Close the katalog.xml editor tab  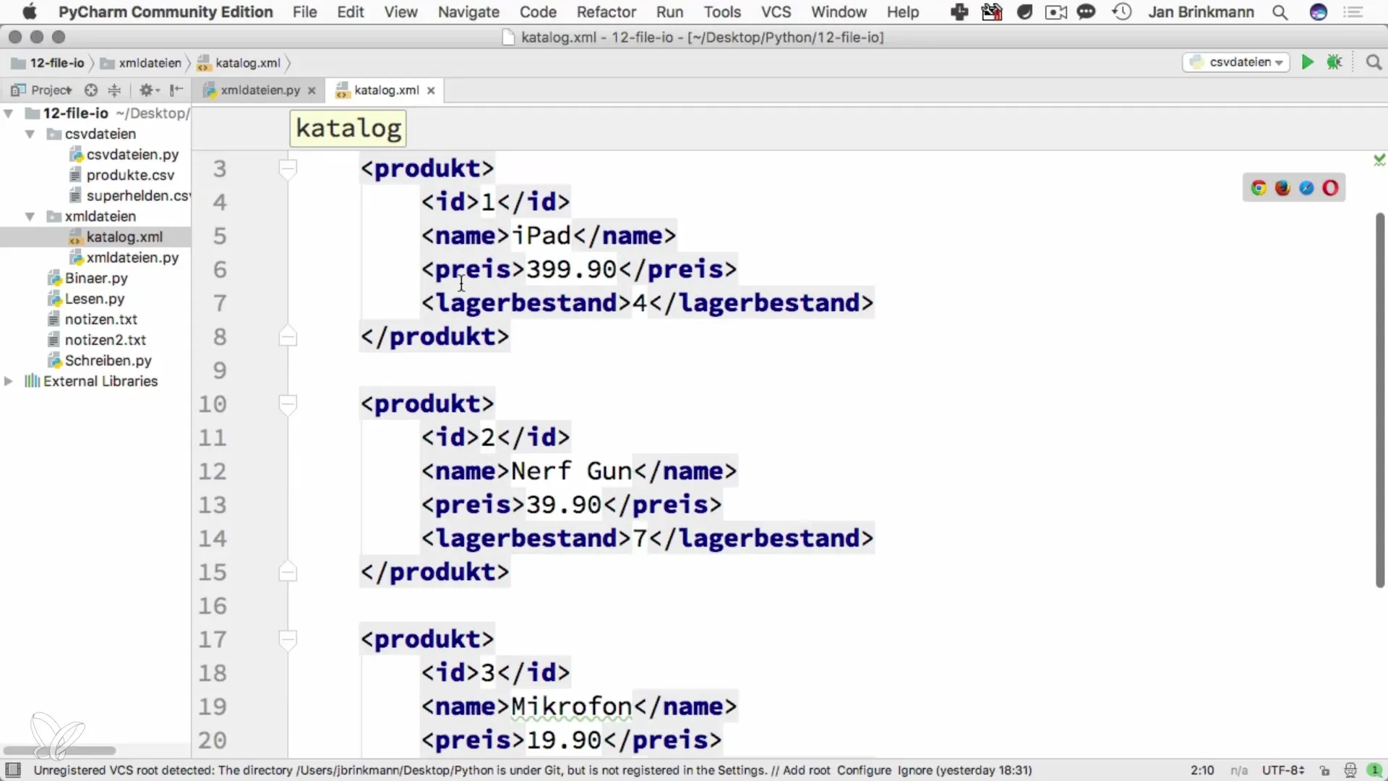pyautogui.click(x=431, y=90)
